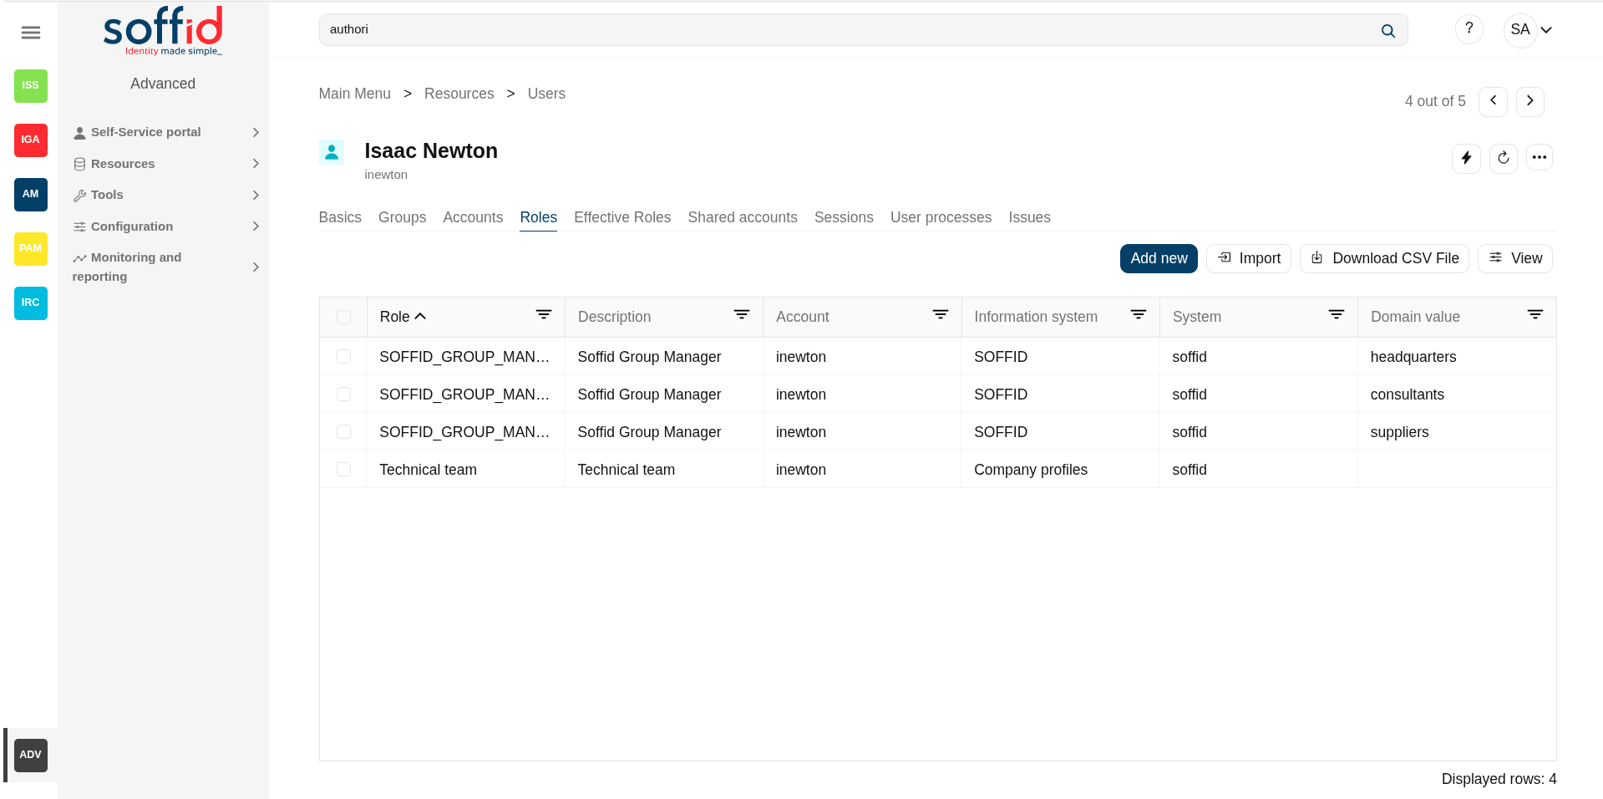This screenshot has height=799, width=1603.
Task: Click the lightning bolt action icon
Action: point(1466,158)
